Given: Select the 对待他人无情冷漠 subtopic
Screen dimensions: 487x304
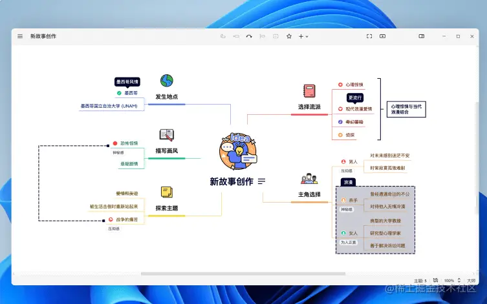Looking at the screenshot, I should [x=387, y=207].
